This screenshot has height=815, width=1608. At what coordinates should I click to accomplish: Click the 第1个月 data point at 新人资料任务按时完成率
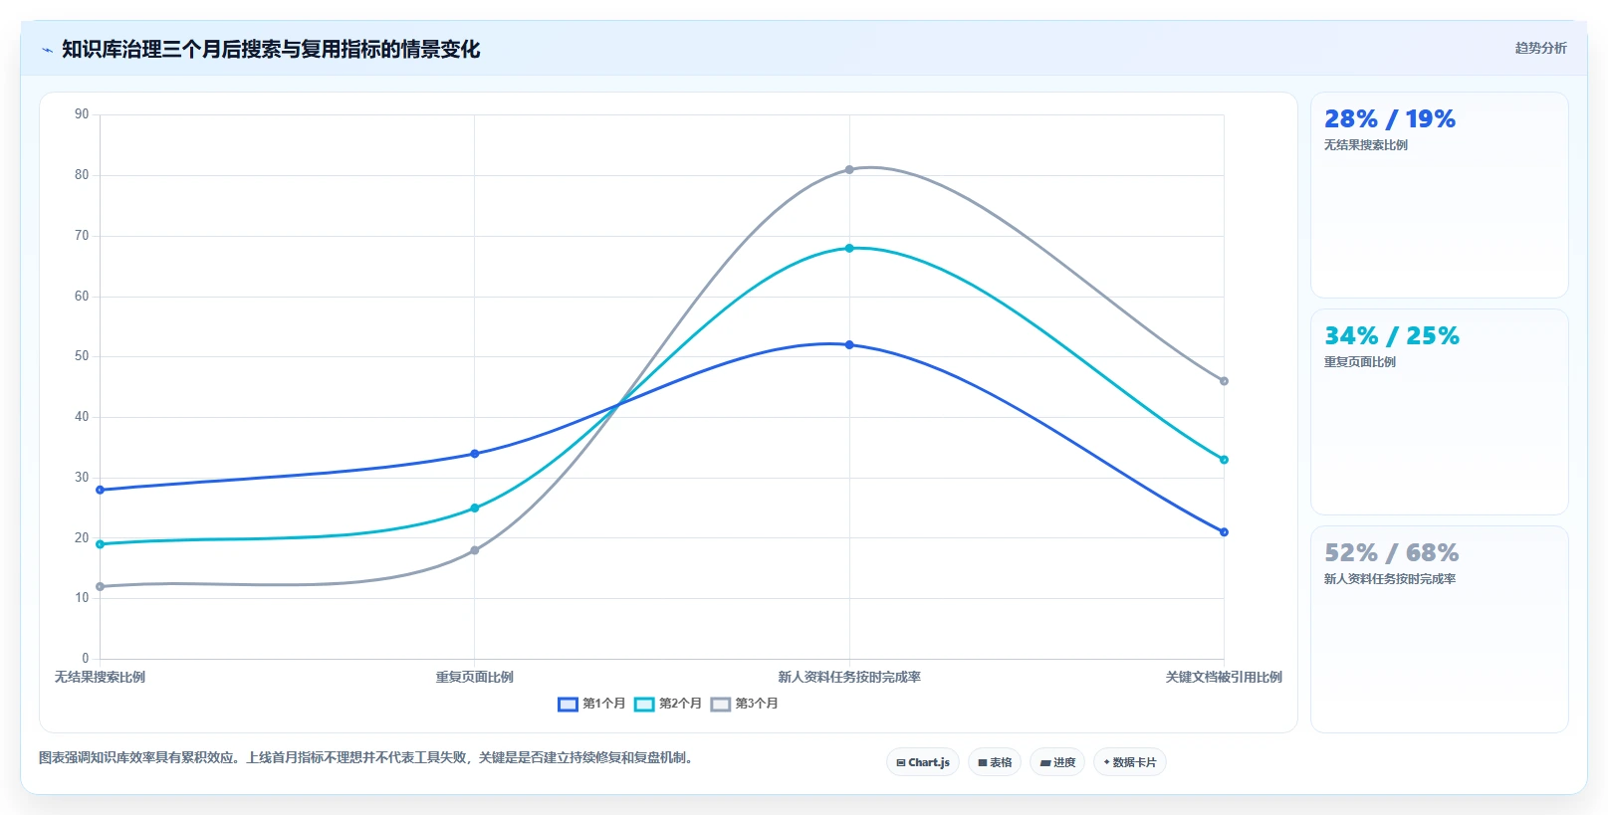click(x=849, y=345)
